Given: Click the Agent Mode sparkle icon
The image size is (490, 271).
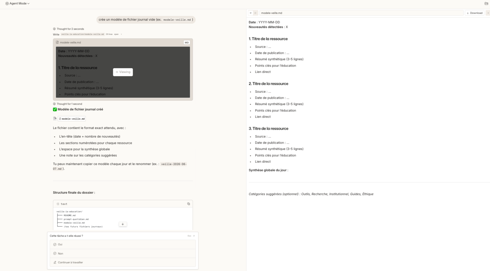Looking at the screenshot, I should (7, 4).
